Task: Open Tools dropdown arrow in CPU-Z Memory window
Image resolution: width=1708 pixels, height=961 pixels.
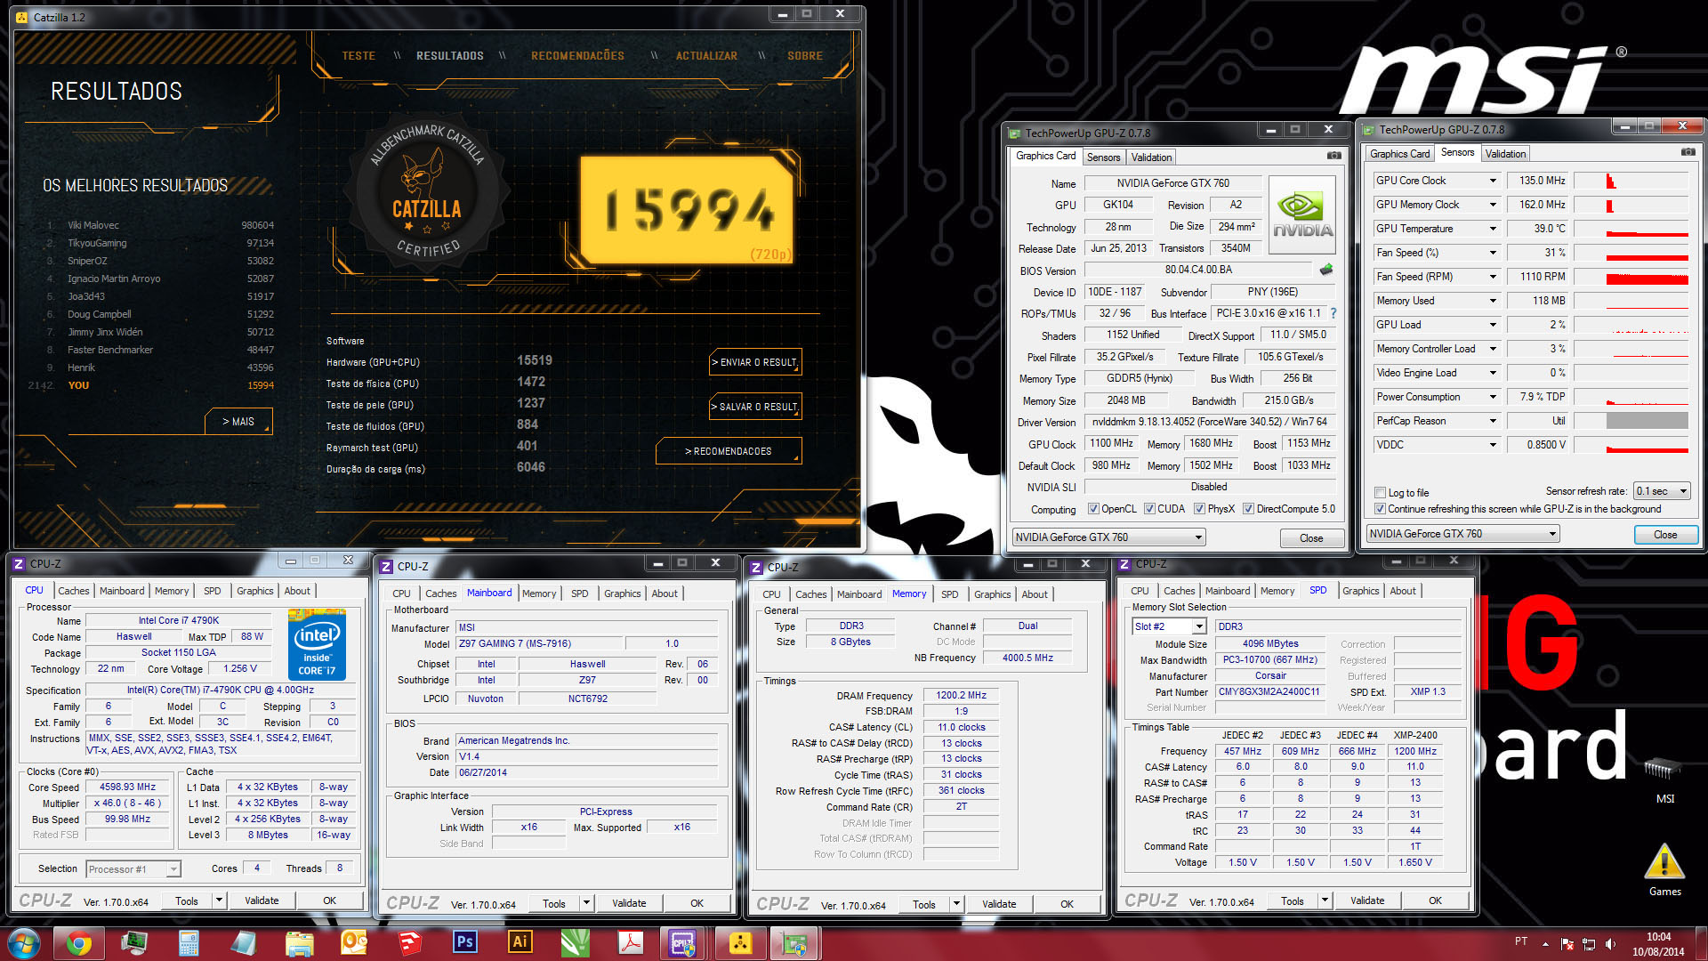Action: pyautogui.click(x=956, y=904)
